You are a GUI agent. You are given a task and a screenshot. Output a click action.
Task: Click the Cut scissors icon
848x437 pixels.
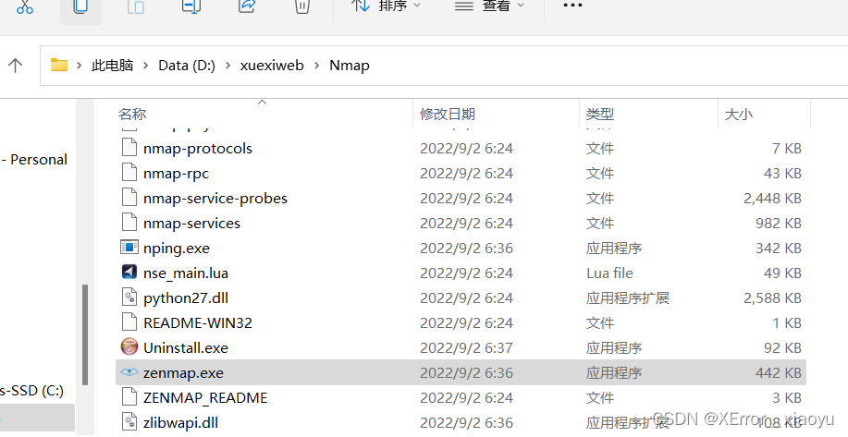coord(24,6)
